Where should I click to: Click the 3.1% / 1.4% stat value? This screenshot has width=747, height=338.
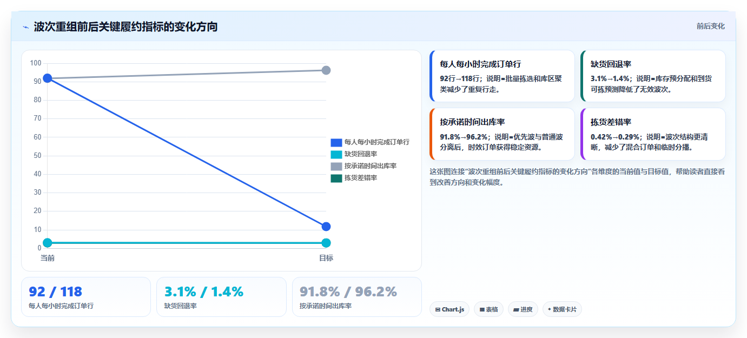tap(204, 292)
